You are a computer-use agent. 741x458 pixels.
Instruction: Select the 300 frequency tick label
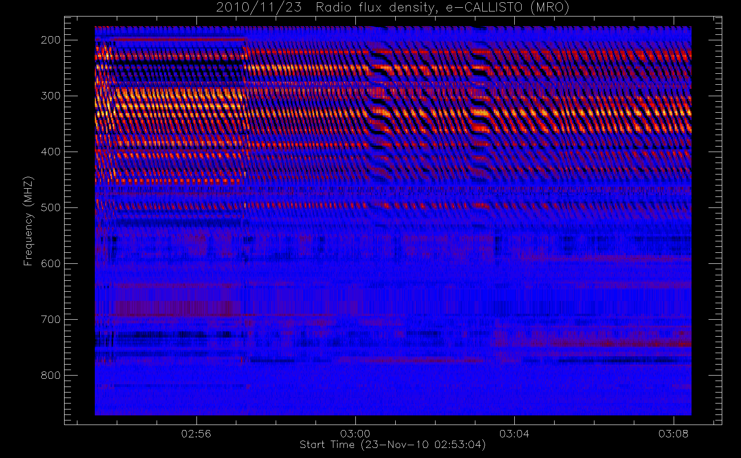click(x=50, y=96)
